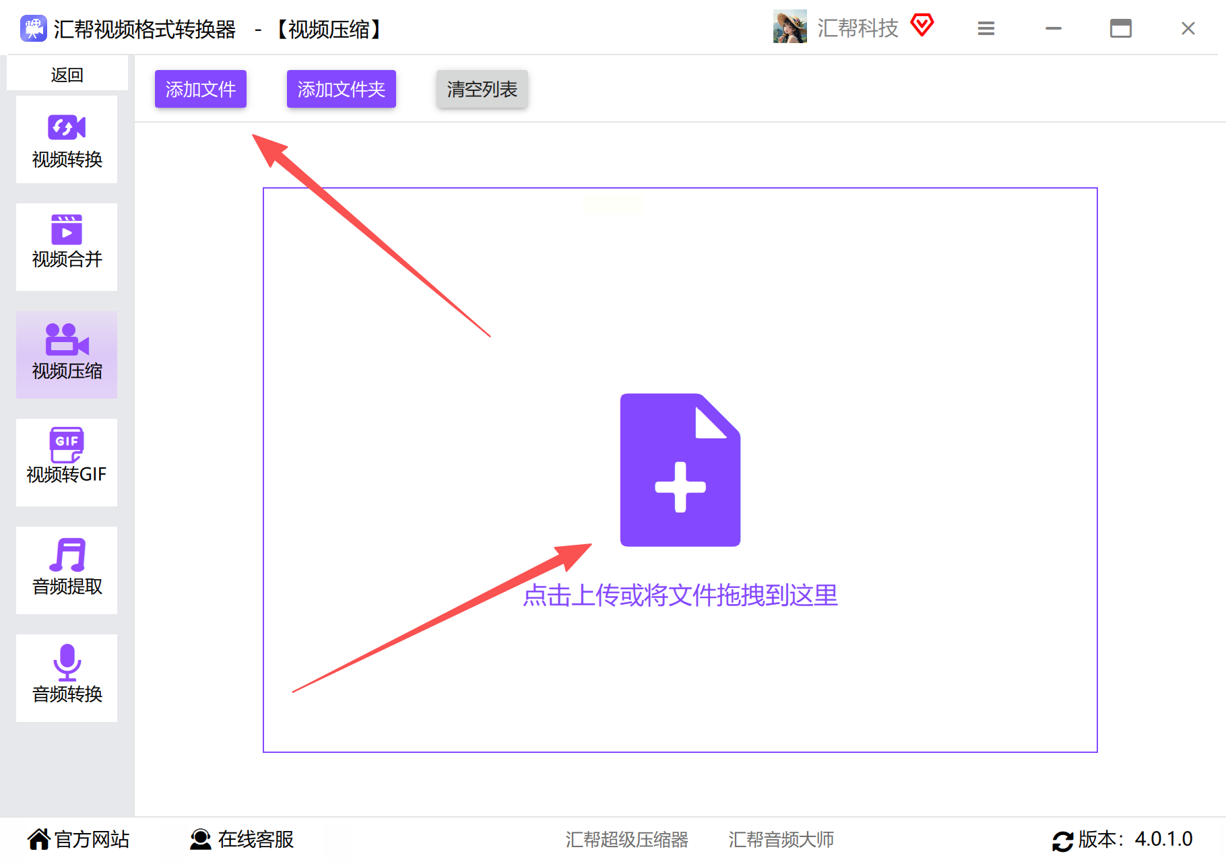Click the 视频压缩 camera icon

(x=67, y=339)
